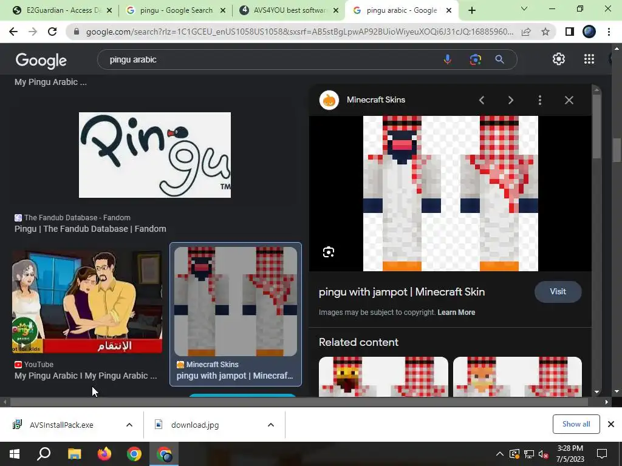Search by image with Google Lens icon

coord(475,59)
